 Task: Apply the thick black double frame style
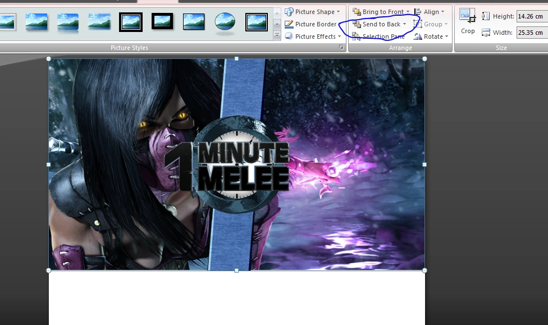(131, 22)
